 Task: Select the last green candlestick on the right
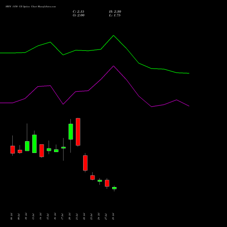pos(114,188)
